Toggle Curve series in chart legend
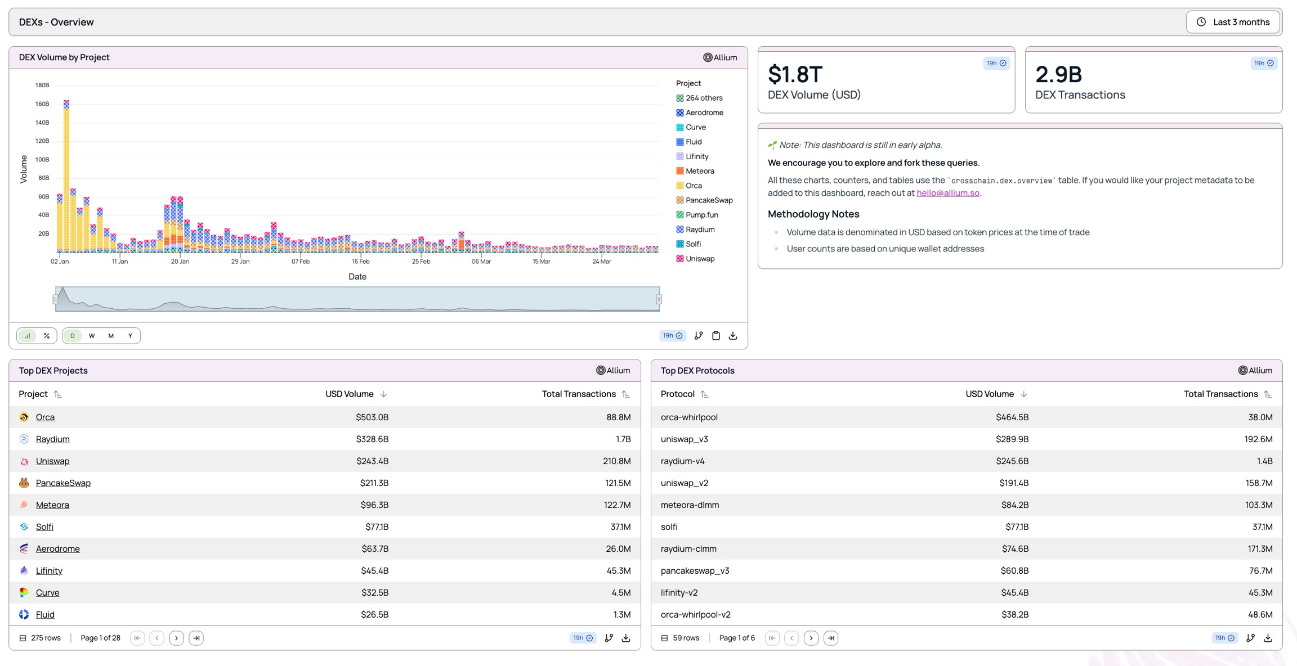 pos(691,127)
